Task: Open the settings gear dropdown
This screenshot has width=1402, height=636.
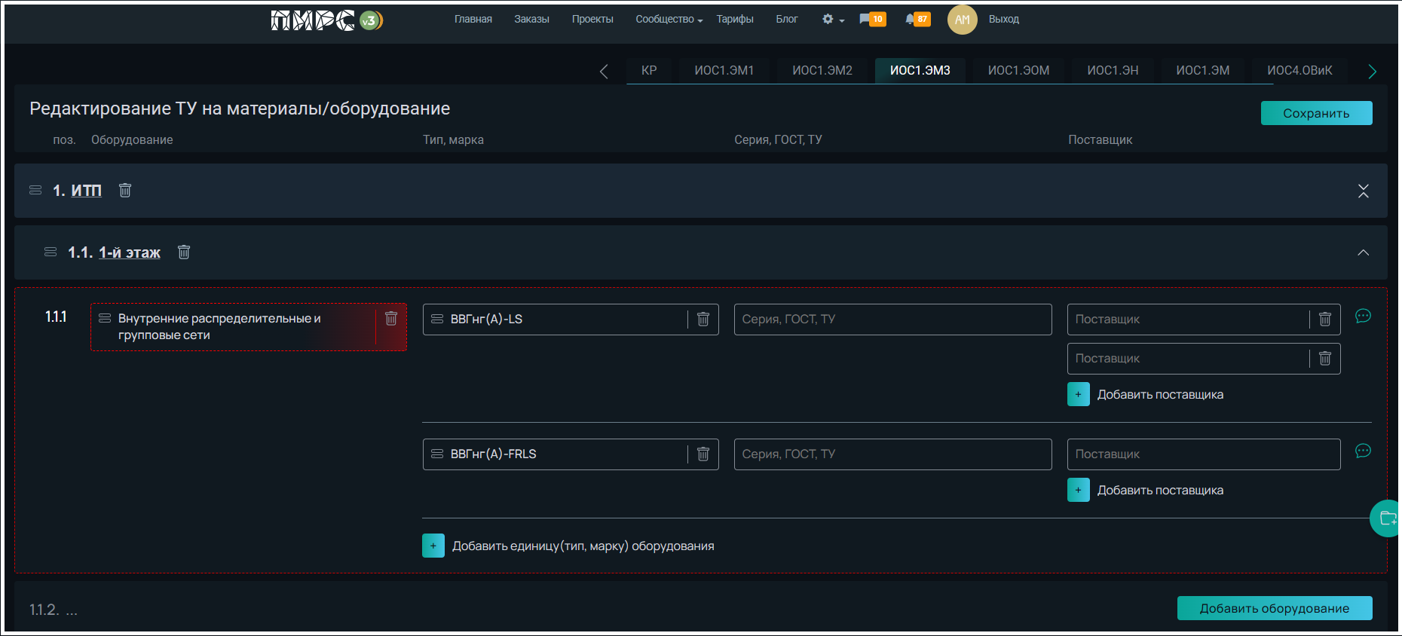Action: (832, 20)
